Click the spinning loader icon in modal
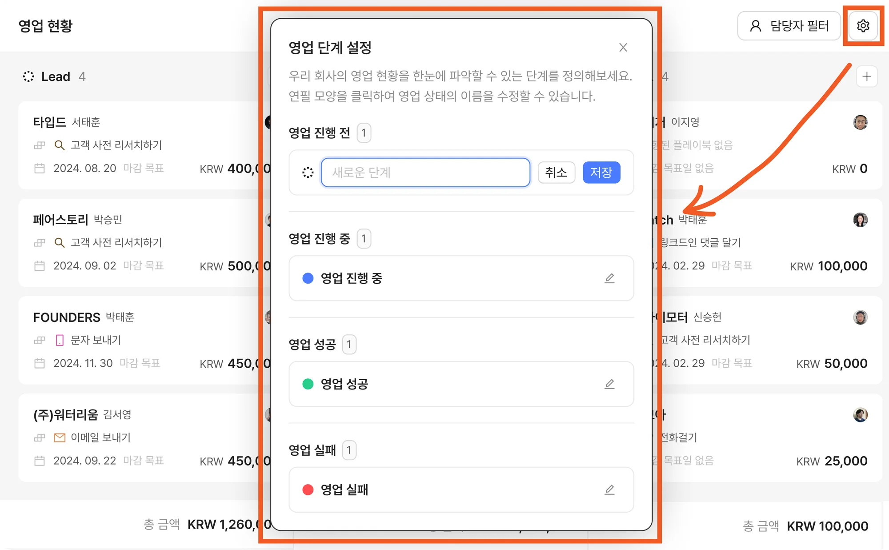Viewport: 889px width, 550px height. [307, 172]
